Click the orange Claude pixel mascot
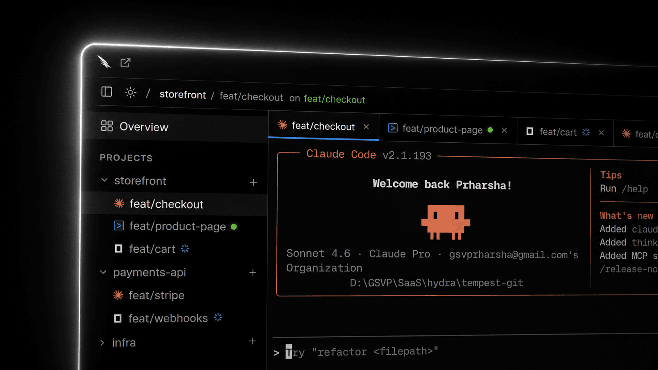 [445, 222]
